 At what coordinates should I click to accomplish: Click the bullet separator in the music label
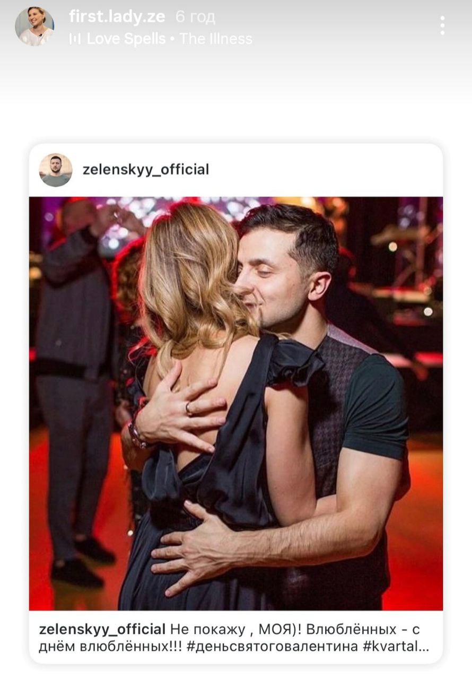(172, 39)
